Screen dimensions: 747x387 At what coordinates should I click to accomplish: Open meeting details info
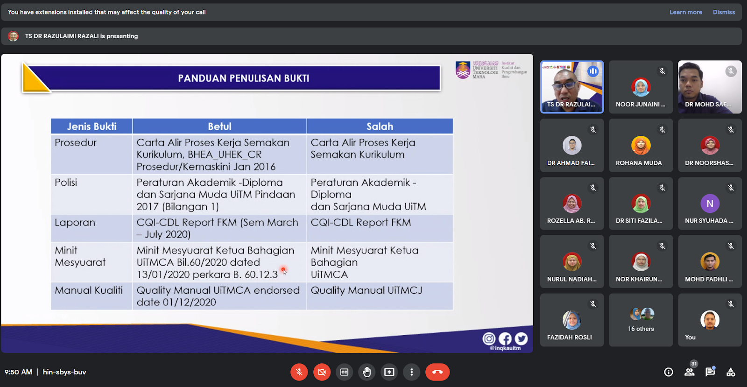click(669, 372)
